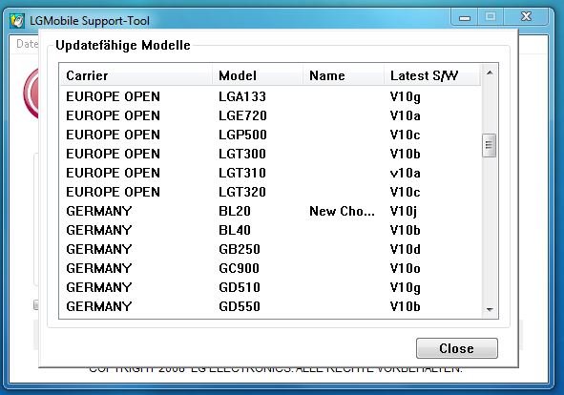Viewport: 564px width, 395px height.
Task: Select the LGA133 model cell
Action: 242,96
